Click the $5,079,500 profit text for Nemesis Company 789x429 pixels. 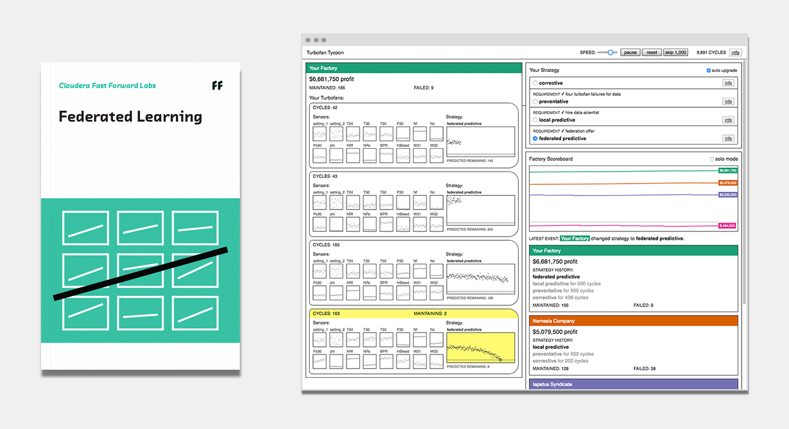555,331
